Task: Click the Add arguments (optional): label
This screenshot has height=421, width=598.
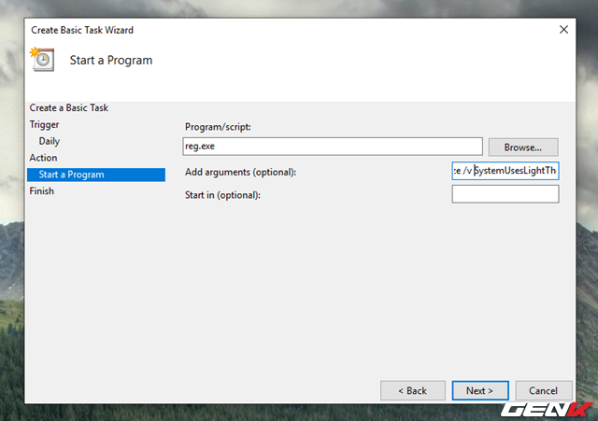Action: 240,172
